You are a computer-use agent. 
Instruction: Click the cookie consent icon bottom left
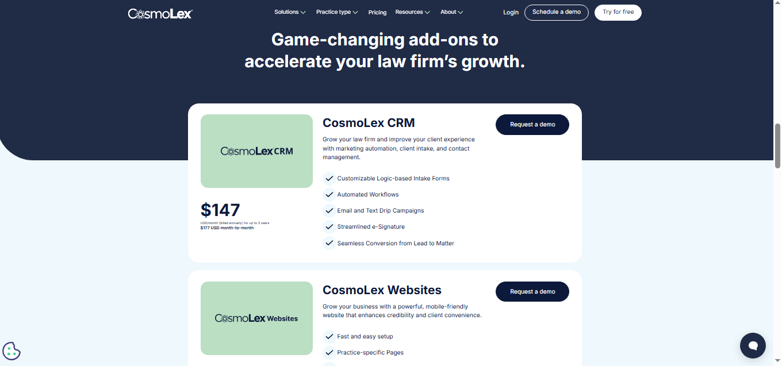[11, 350]
